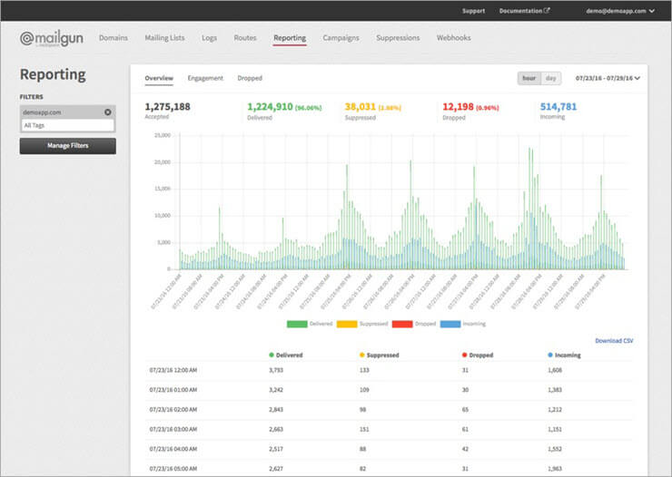Click the yellow Suppressed dot in table header
Viewport: 672px width, 477px height.
coord(362,355)
